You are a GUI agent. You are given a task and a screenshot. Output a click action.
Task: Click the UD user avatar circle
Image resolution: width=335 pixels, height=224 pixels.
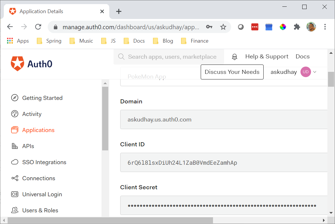pyautogui.click(x=305, y=72)
